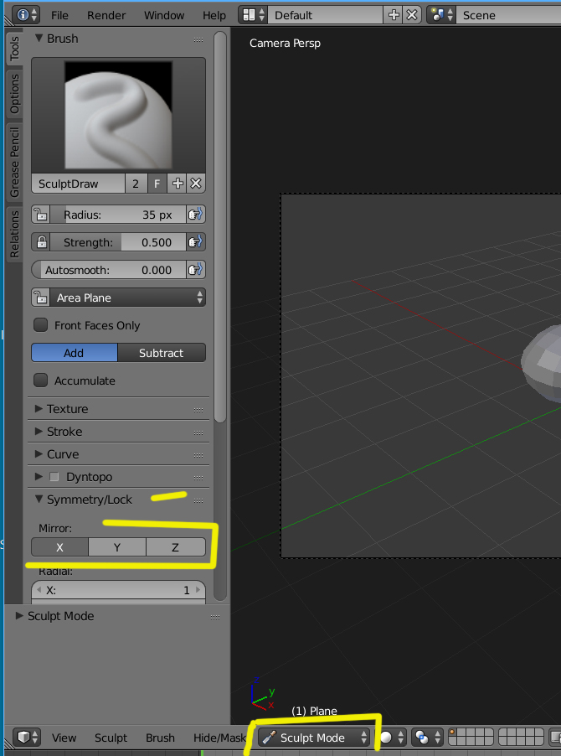Add a new brush with plus icon
The height and width of the screenshot is (756, 561).
[178, 184]
